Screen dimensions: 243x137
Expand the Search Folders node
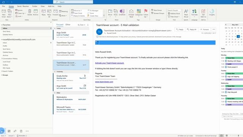coord(2,71)
